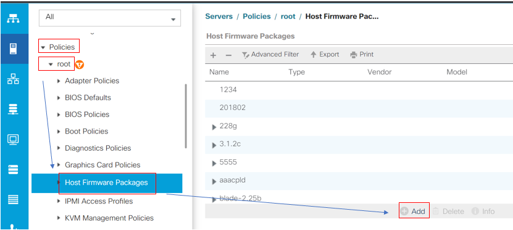Expand the aaacpld package row
Image resolution: width=513 pixels, height=230 pixels.
(x=214, y=181)
